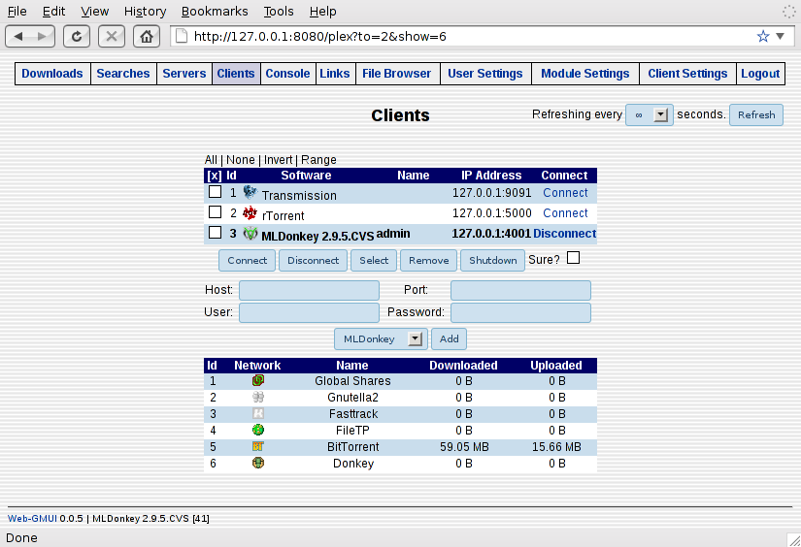
Task: Switch to the Servers tab
Action: (x=184, y=74)
